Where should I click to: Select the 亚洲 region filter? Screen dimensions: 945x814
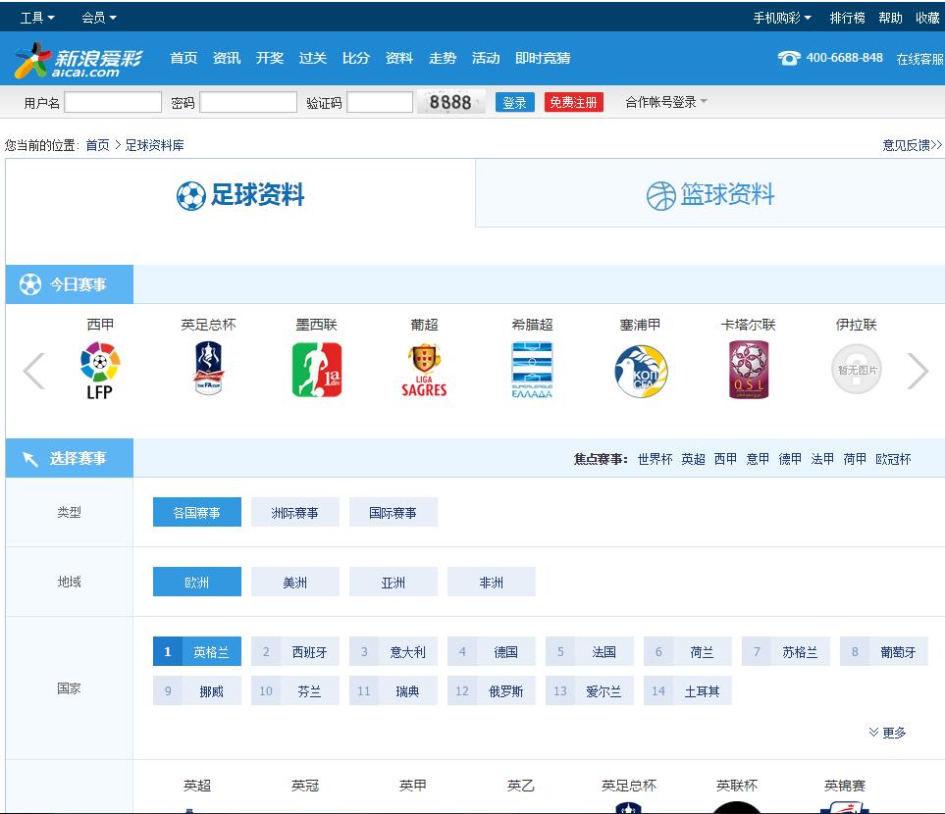coord(394,582)
